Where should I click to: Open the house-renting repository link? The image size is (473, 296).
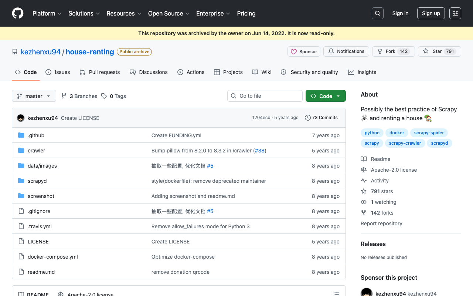90,52
